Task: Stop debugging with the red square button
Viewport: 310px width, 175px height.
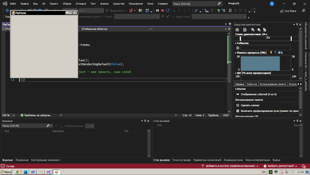Action: 162,10
